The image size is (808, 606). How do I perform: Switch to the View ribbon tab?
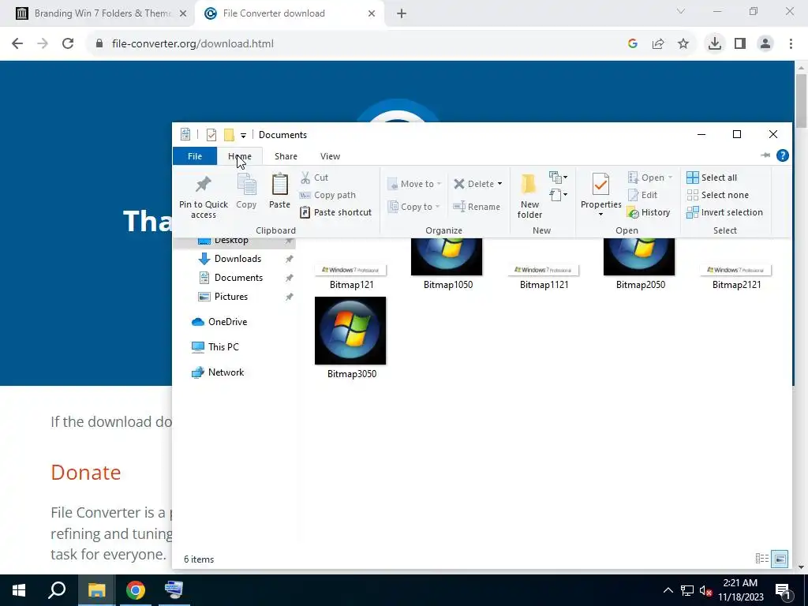point(330,156)
